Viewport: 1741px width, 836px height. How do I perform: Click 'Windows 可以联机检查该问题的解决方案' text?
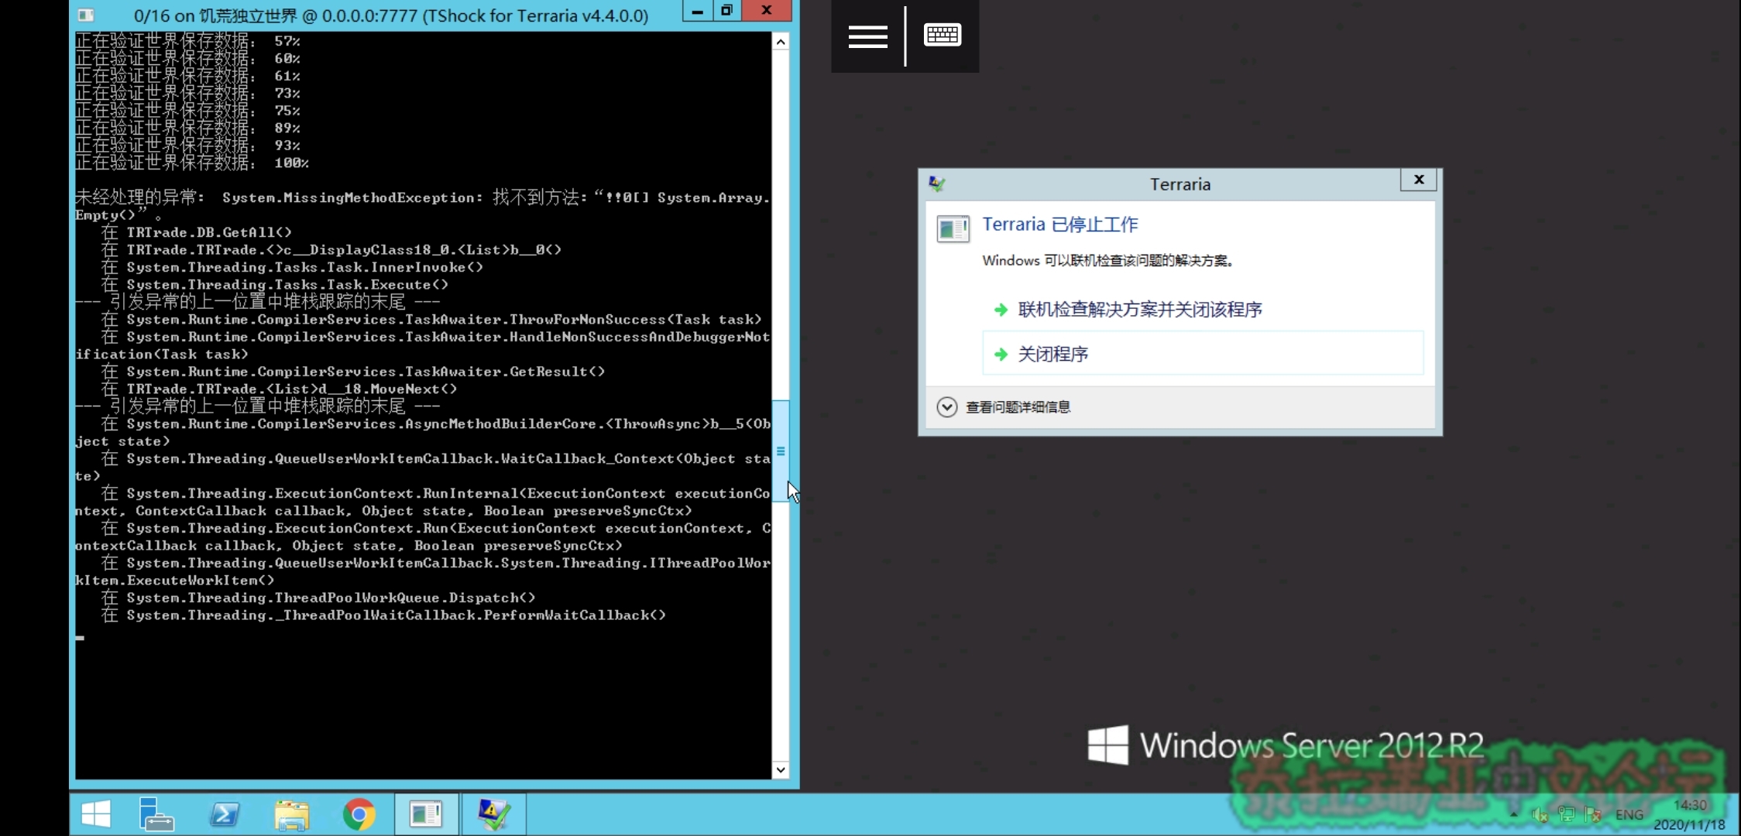(x=1107, y=261)
